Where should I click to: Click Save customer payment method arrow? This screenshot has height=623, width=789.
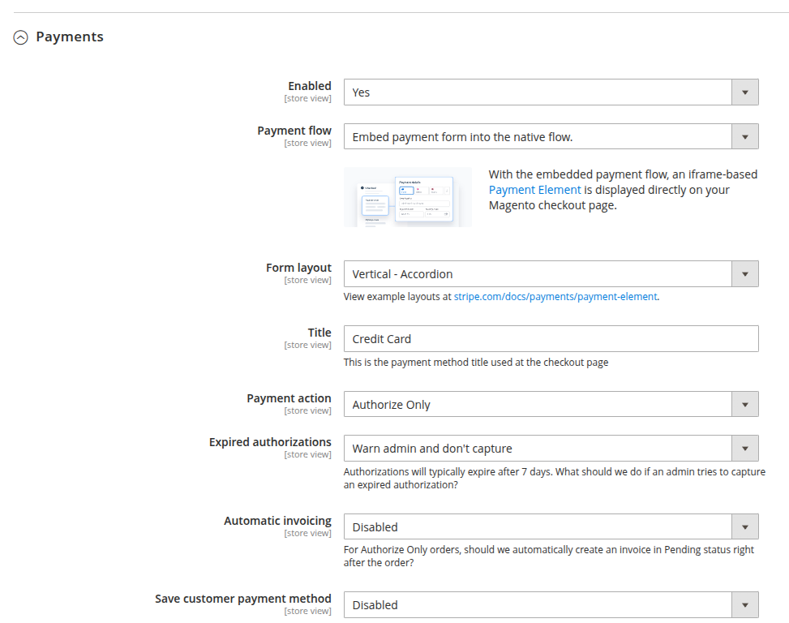tap(745, 605)
